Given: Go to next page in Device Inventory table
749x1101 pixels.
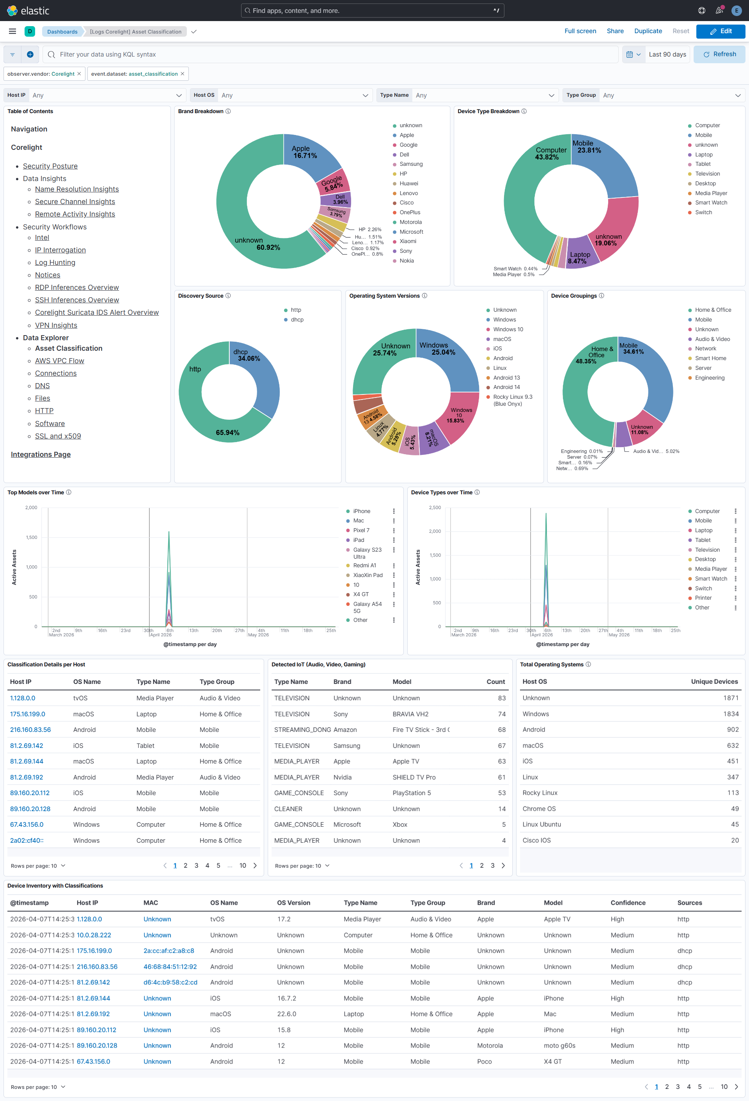Looking at the screenshot, I should click(x=736, y=1087).
